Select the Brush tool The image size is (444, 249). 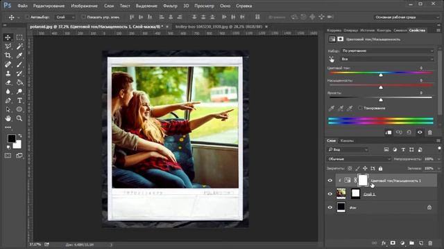[x=19, y=64]
